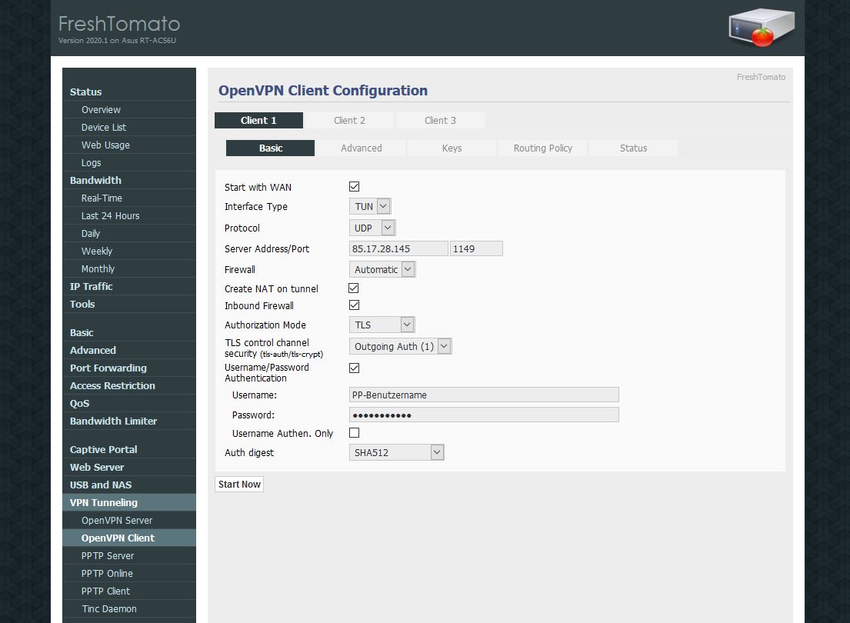Enable Username Authen. Only checkbox
Image resolution: width=850 pixels, height=623 pixels.
(x=354, y=433)
